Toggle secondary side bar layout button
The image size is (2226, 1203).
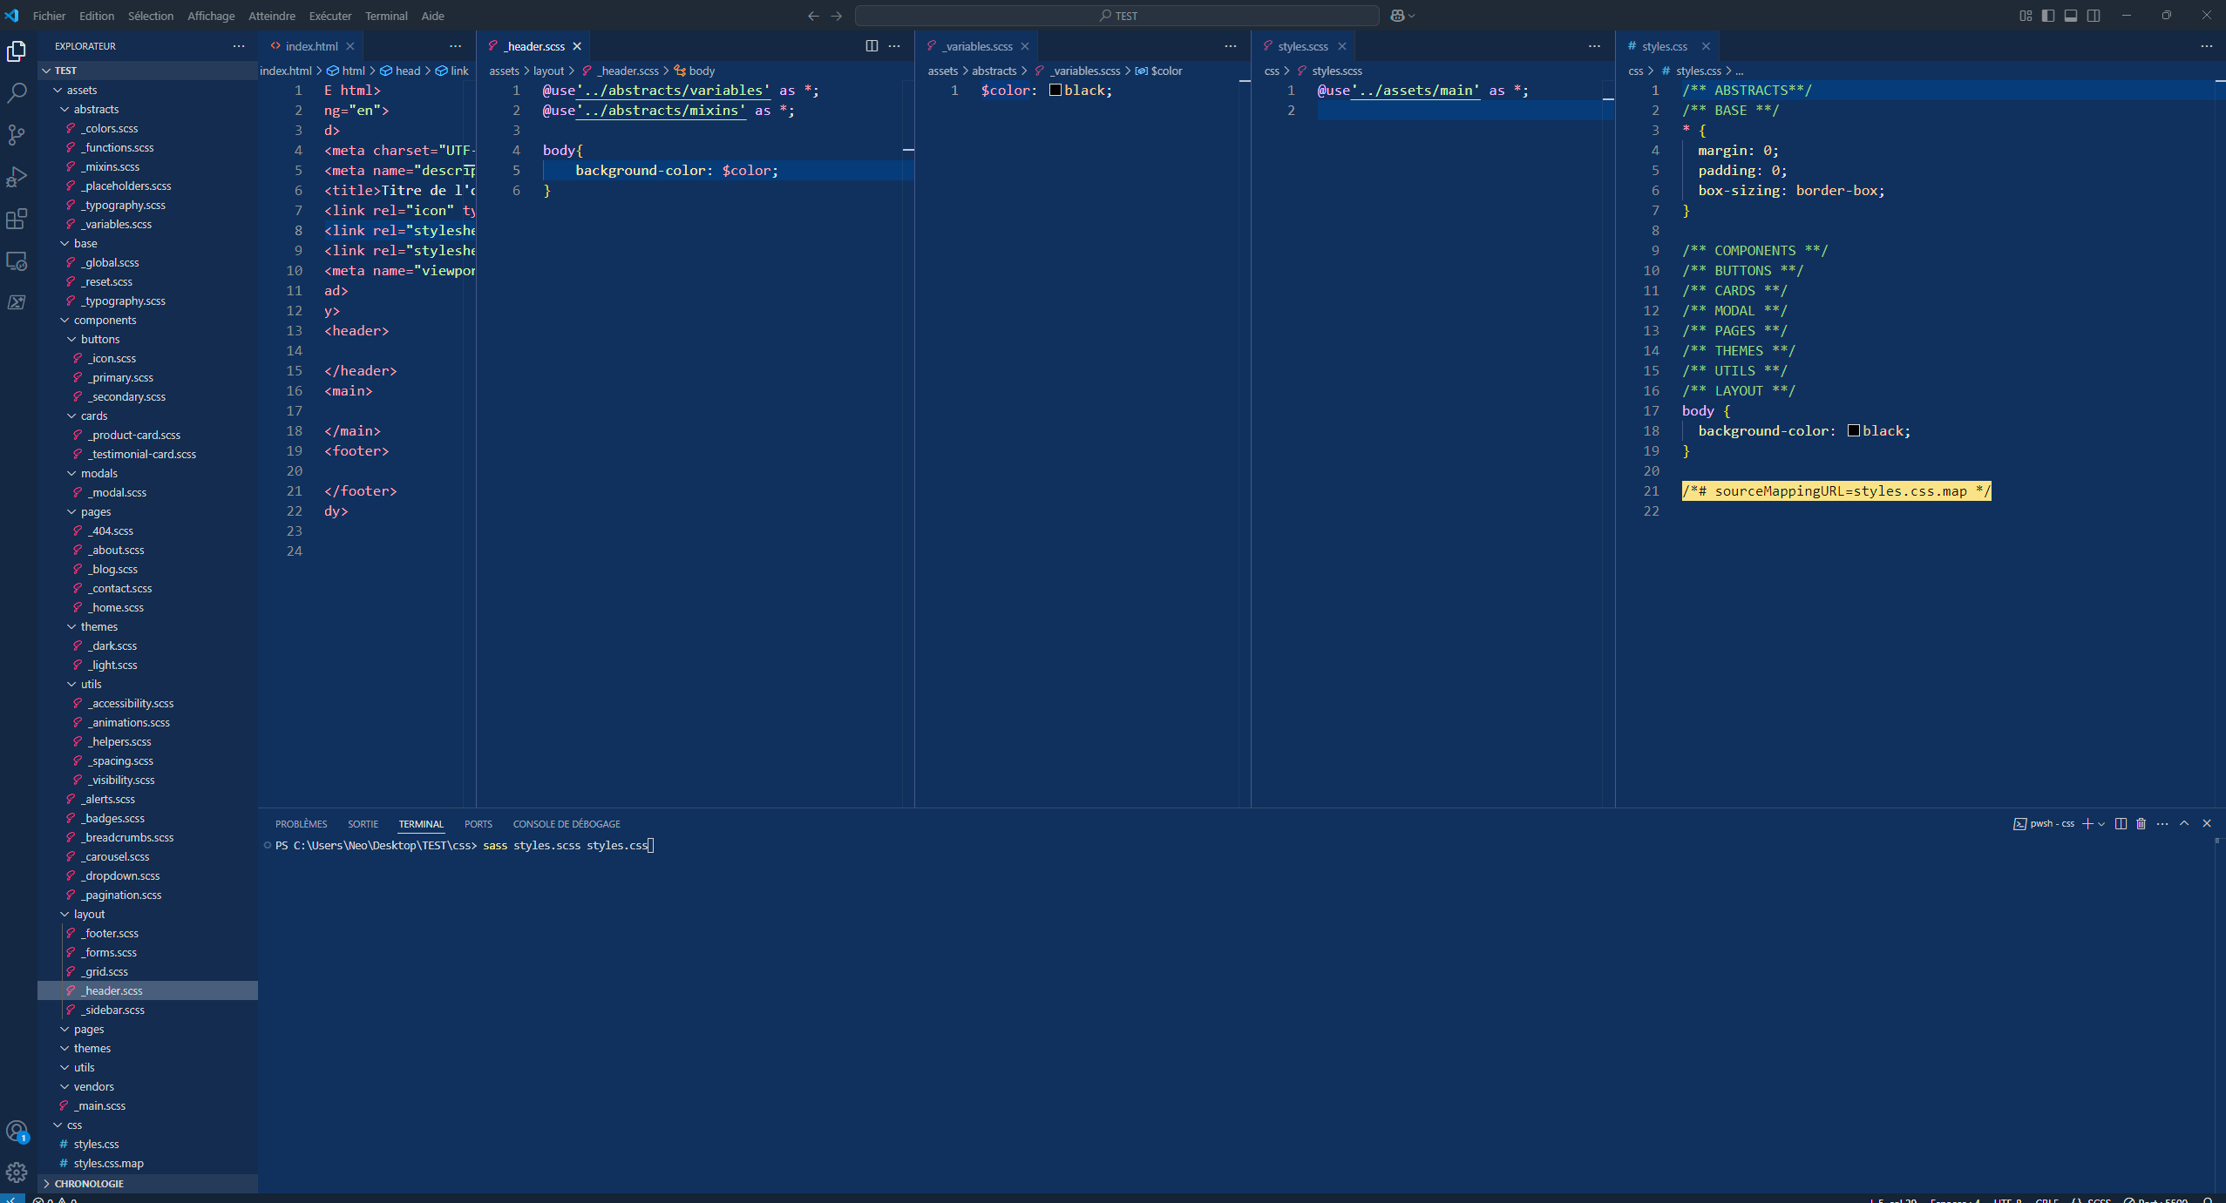(2094, 16)
